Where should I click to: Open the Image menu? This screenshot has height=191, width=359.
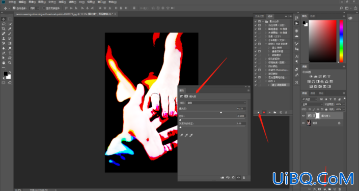click(x=32, y=2)
